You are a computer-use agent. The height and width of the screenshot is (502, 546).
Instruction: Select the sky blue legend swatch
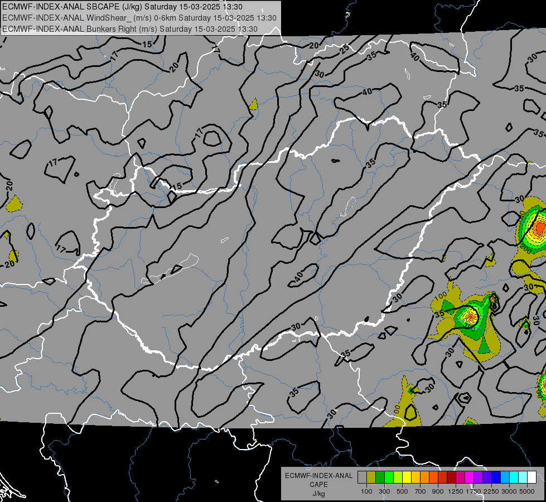coord(505,477)
